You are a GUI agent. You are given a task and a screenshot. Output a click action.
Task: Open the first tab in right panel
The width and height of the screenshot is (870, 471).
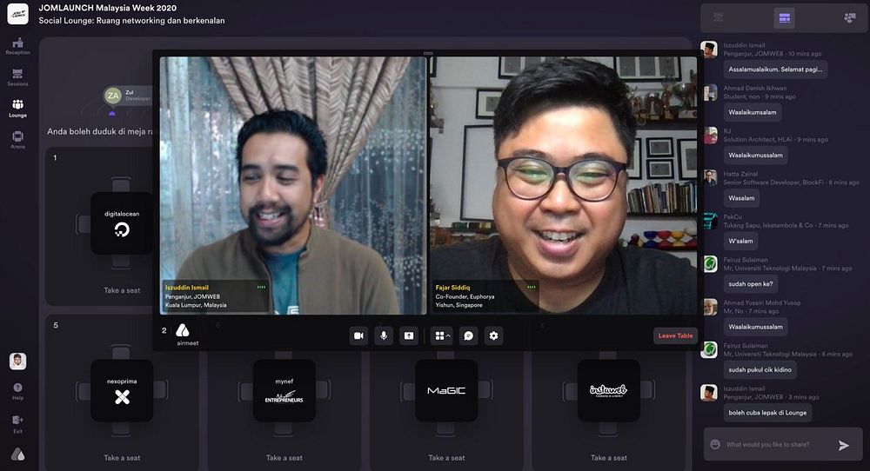click(719, 17)
